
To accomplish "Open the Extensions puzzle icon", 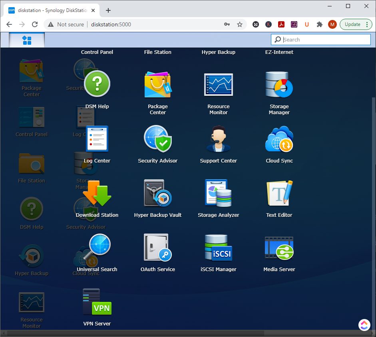I will point(319,24).
